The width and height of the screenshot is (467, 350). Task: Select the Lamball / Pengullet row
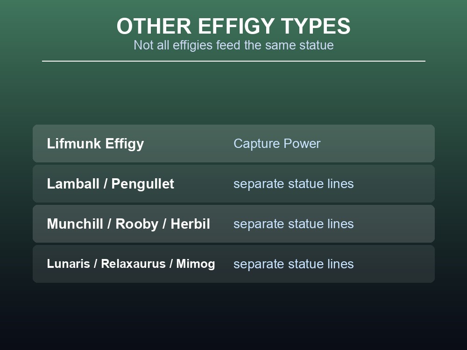pos(233,183)
